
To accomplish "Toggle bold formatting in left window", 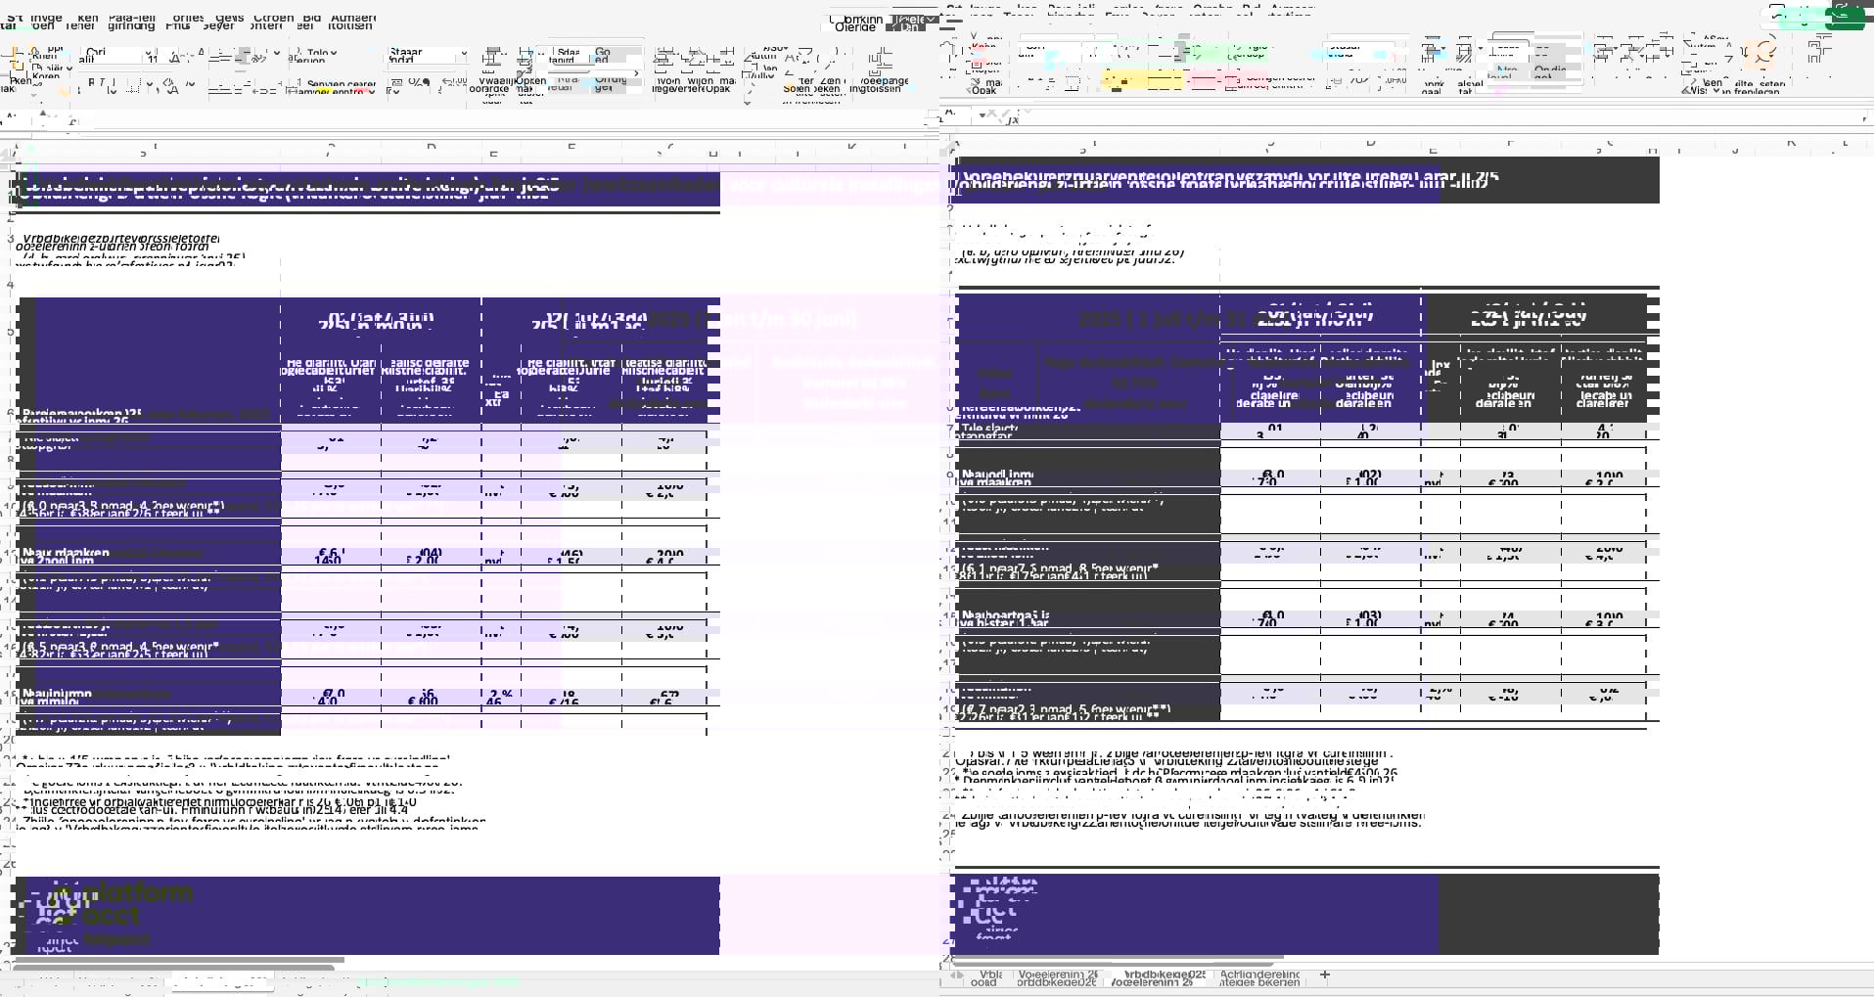I will click(x=92, y=85).
